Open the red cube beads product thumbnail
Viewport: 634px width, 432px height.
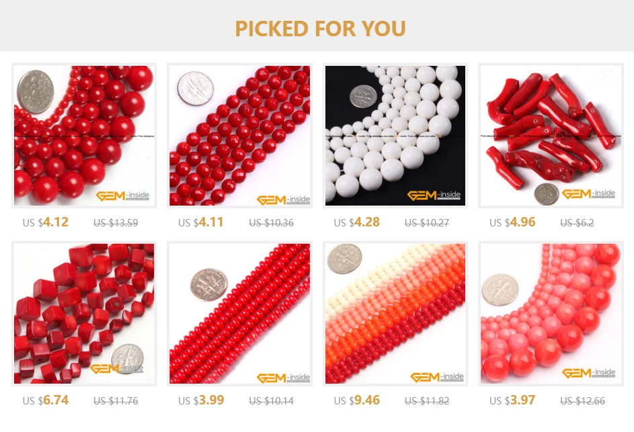point(84,314)
